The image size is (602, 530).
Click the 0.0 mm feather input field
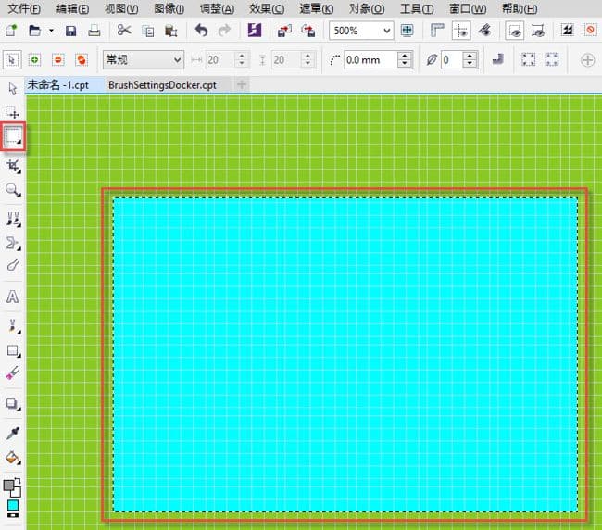[369, 59]
